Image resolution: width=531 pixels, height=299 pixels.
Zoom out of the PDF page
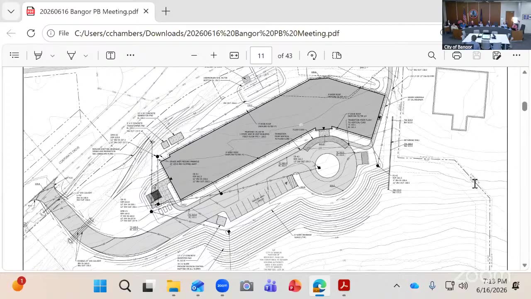[194, 55]
